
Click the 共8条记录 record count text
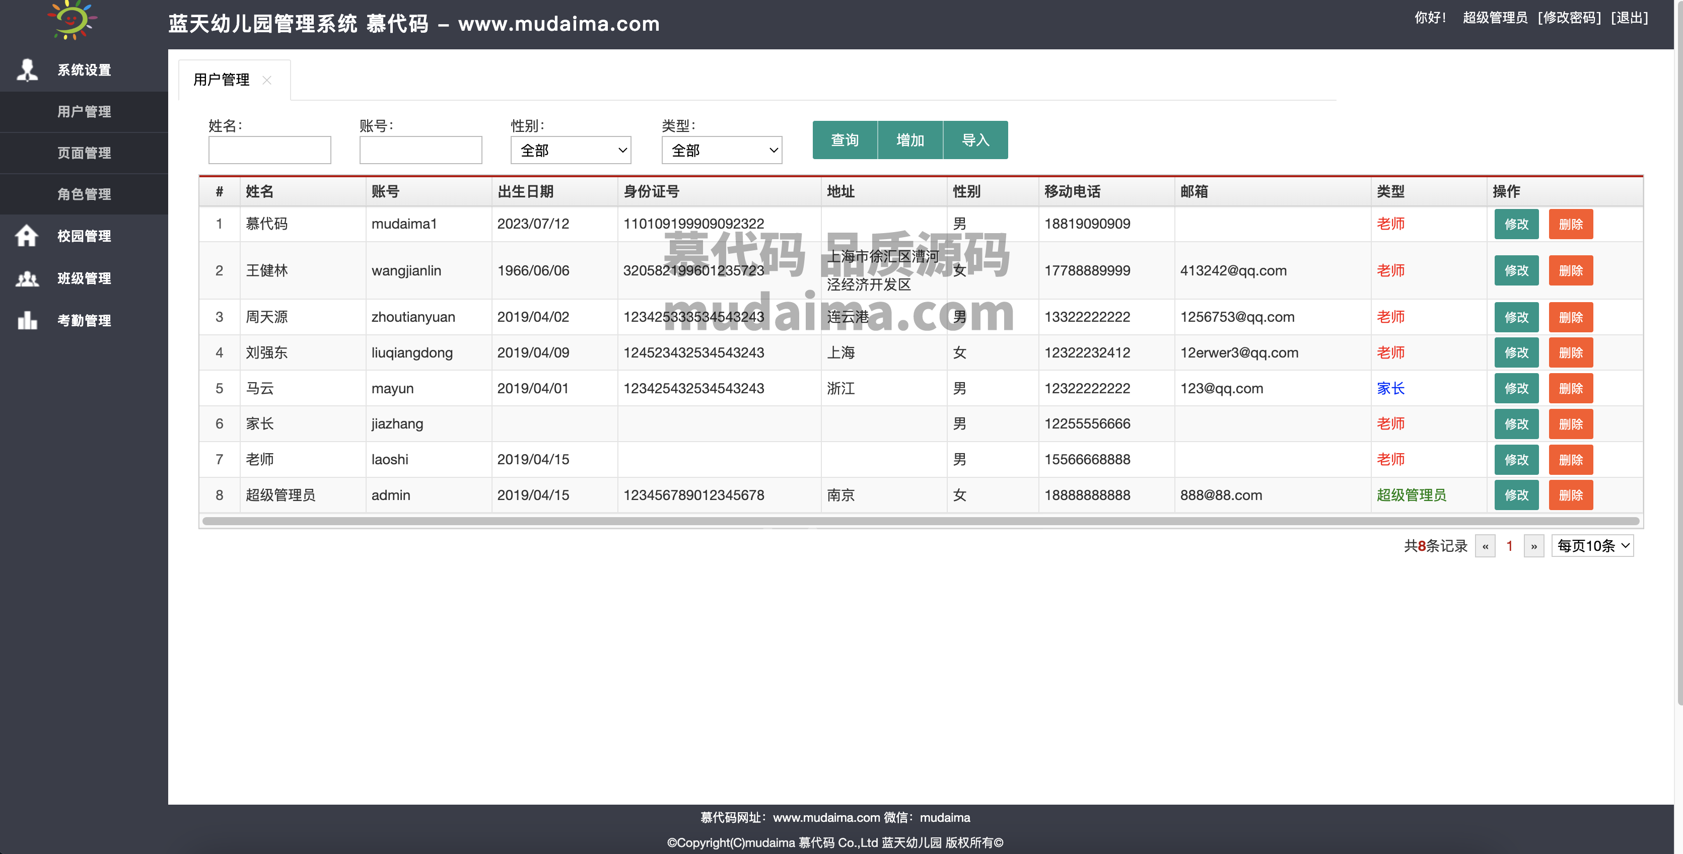pos(1435,546)
